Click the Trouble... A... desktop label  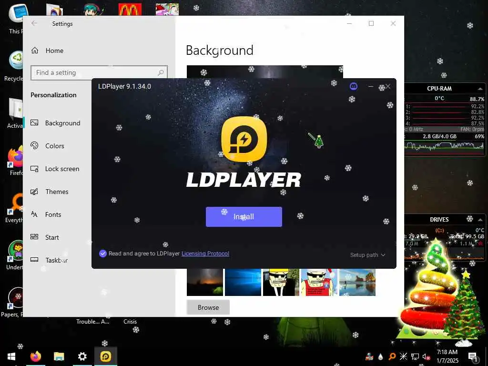pos(93,322)
